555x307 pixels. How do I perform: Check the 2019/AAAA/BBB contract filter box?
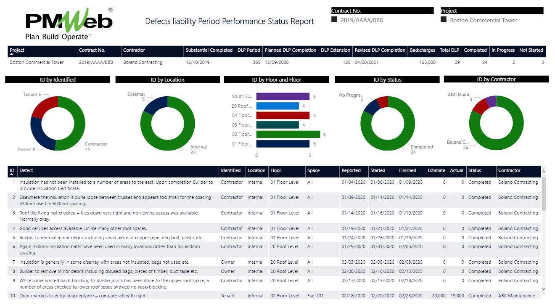335,19
